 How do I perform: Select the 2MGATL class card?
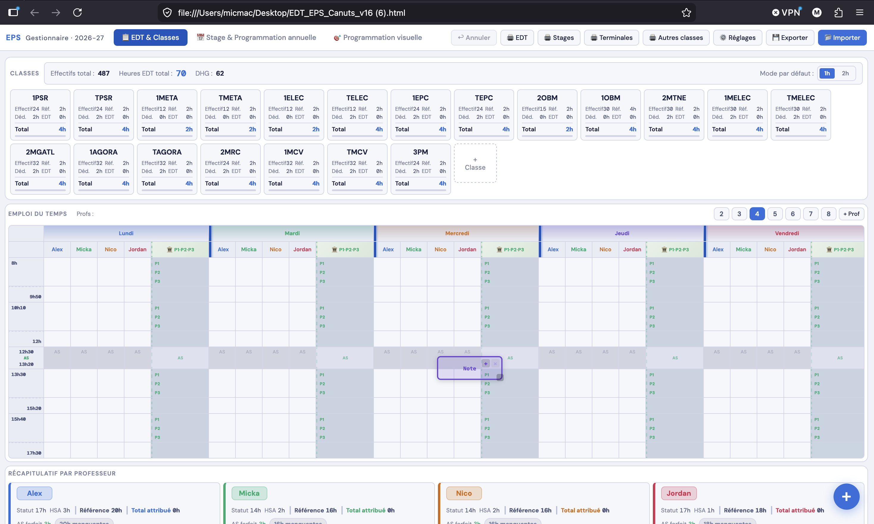pyautogui.click(x=40, y=169)
